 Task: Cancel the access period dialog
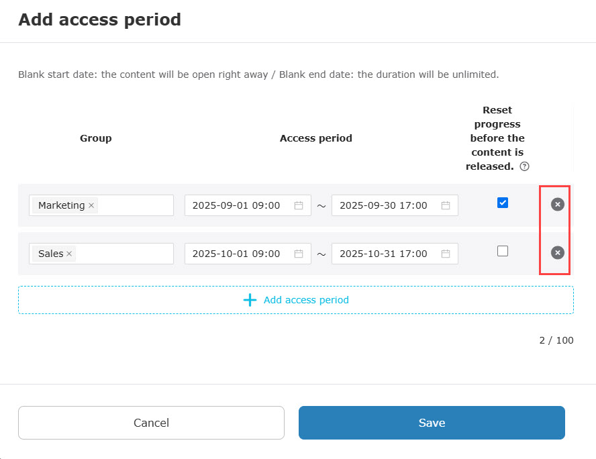(151, 423)
